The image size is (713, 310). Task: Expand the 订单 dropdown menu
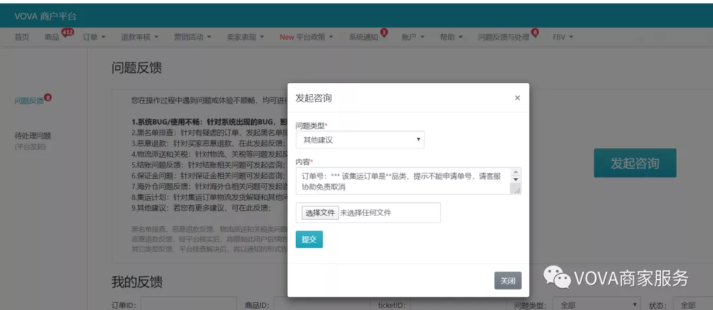click(94, 38)
